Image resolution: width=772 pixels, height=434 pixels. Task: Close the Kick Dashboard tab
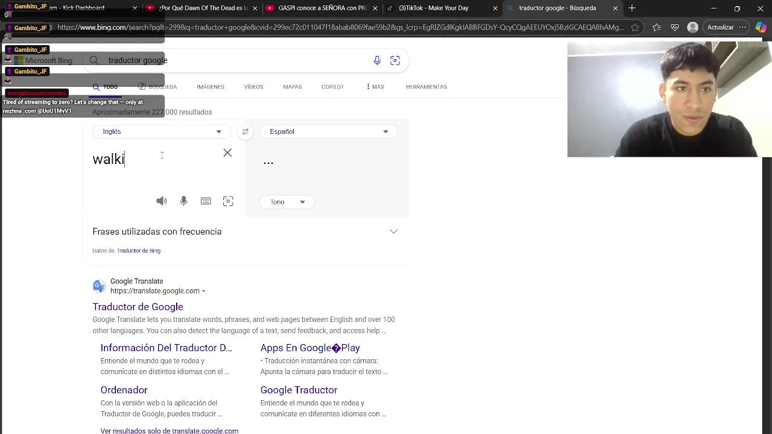click(134, 8)
